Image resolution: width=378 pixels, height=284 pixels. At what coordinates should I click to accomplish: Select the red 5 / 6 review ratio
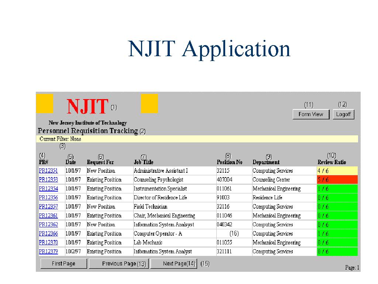[x=337, y=180]
